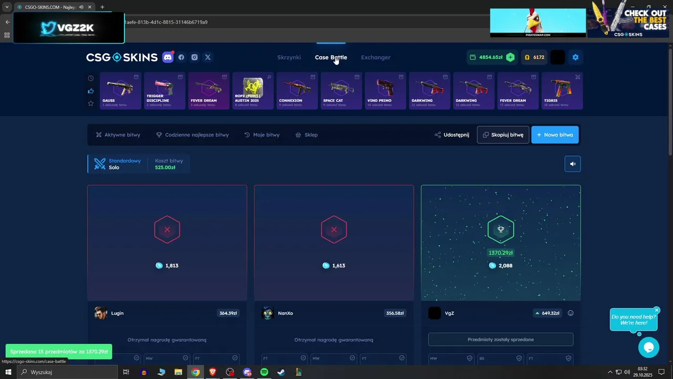The height and width of the screenshot is (379, 673).
Task: Open the Facebook link icon
Action: [181, 57]
